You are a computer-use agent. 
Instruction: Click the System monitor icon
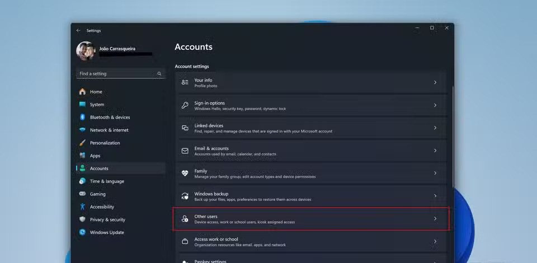(x=82, y=105)
